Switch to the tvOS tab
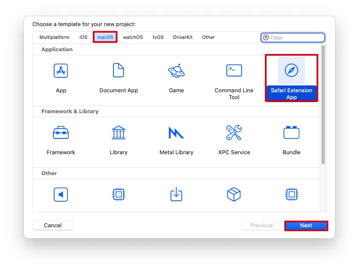Viewport: 359px width, 270px height. [x=158, y=37]
